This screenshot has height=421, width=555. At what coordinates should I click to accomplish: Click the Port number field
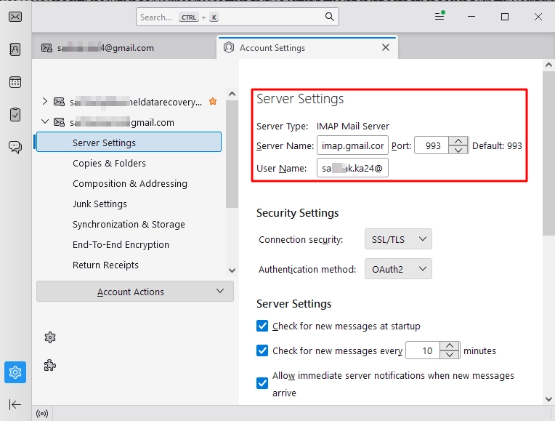[432, 145]
